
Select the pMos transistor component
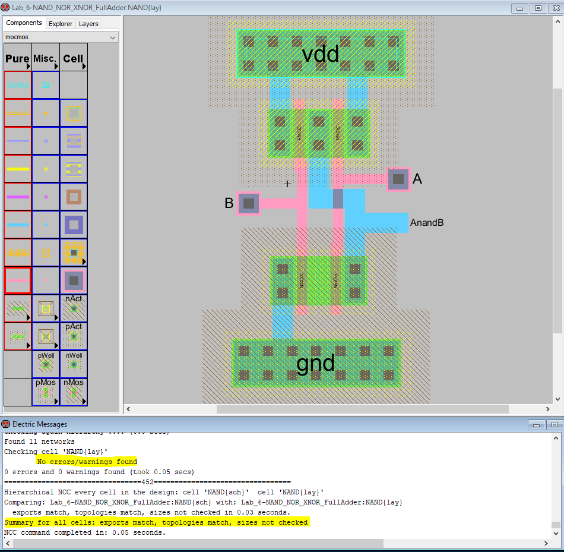(46, 392)
